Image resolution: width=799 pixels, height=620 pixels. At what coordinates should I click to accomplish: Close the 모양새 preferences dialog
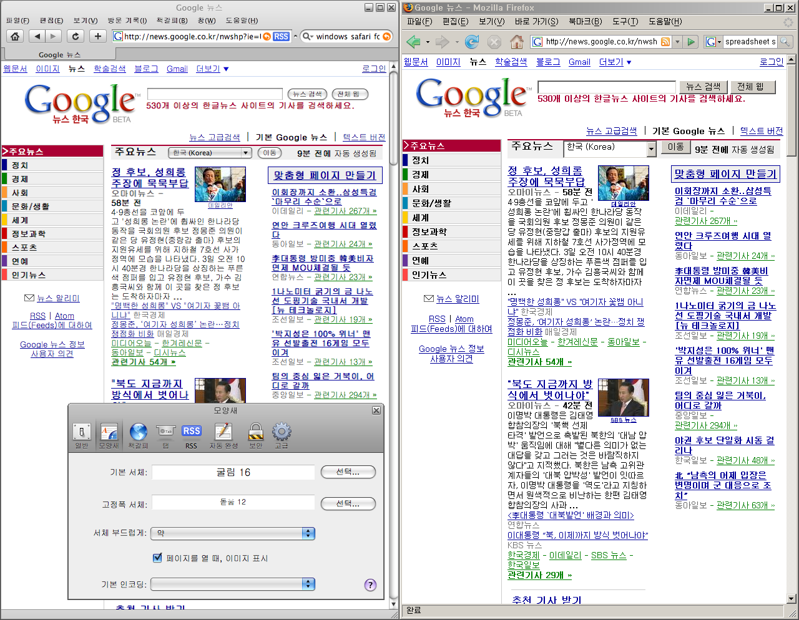coord(376,410)
